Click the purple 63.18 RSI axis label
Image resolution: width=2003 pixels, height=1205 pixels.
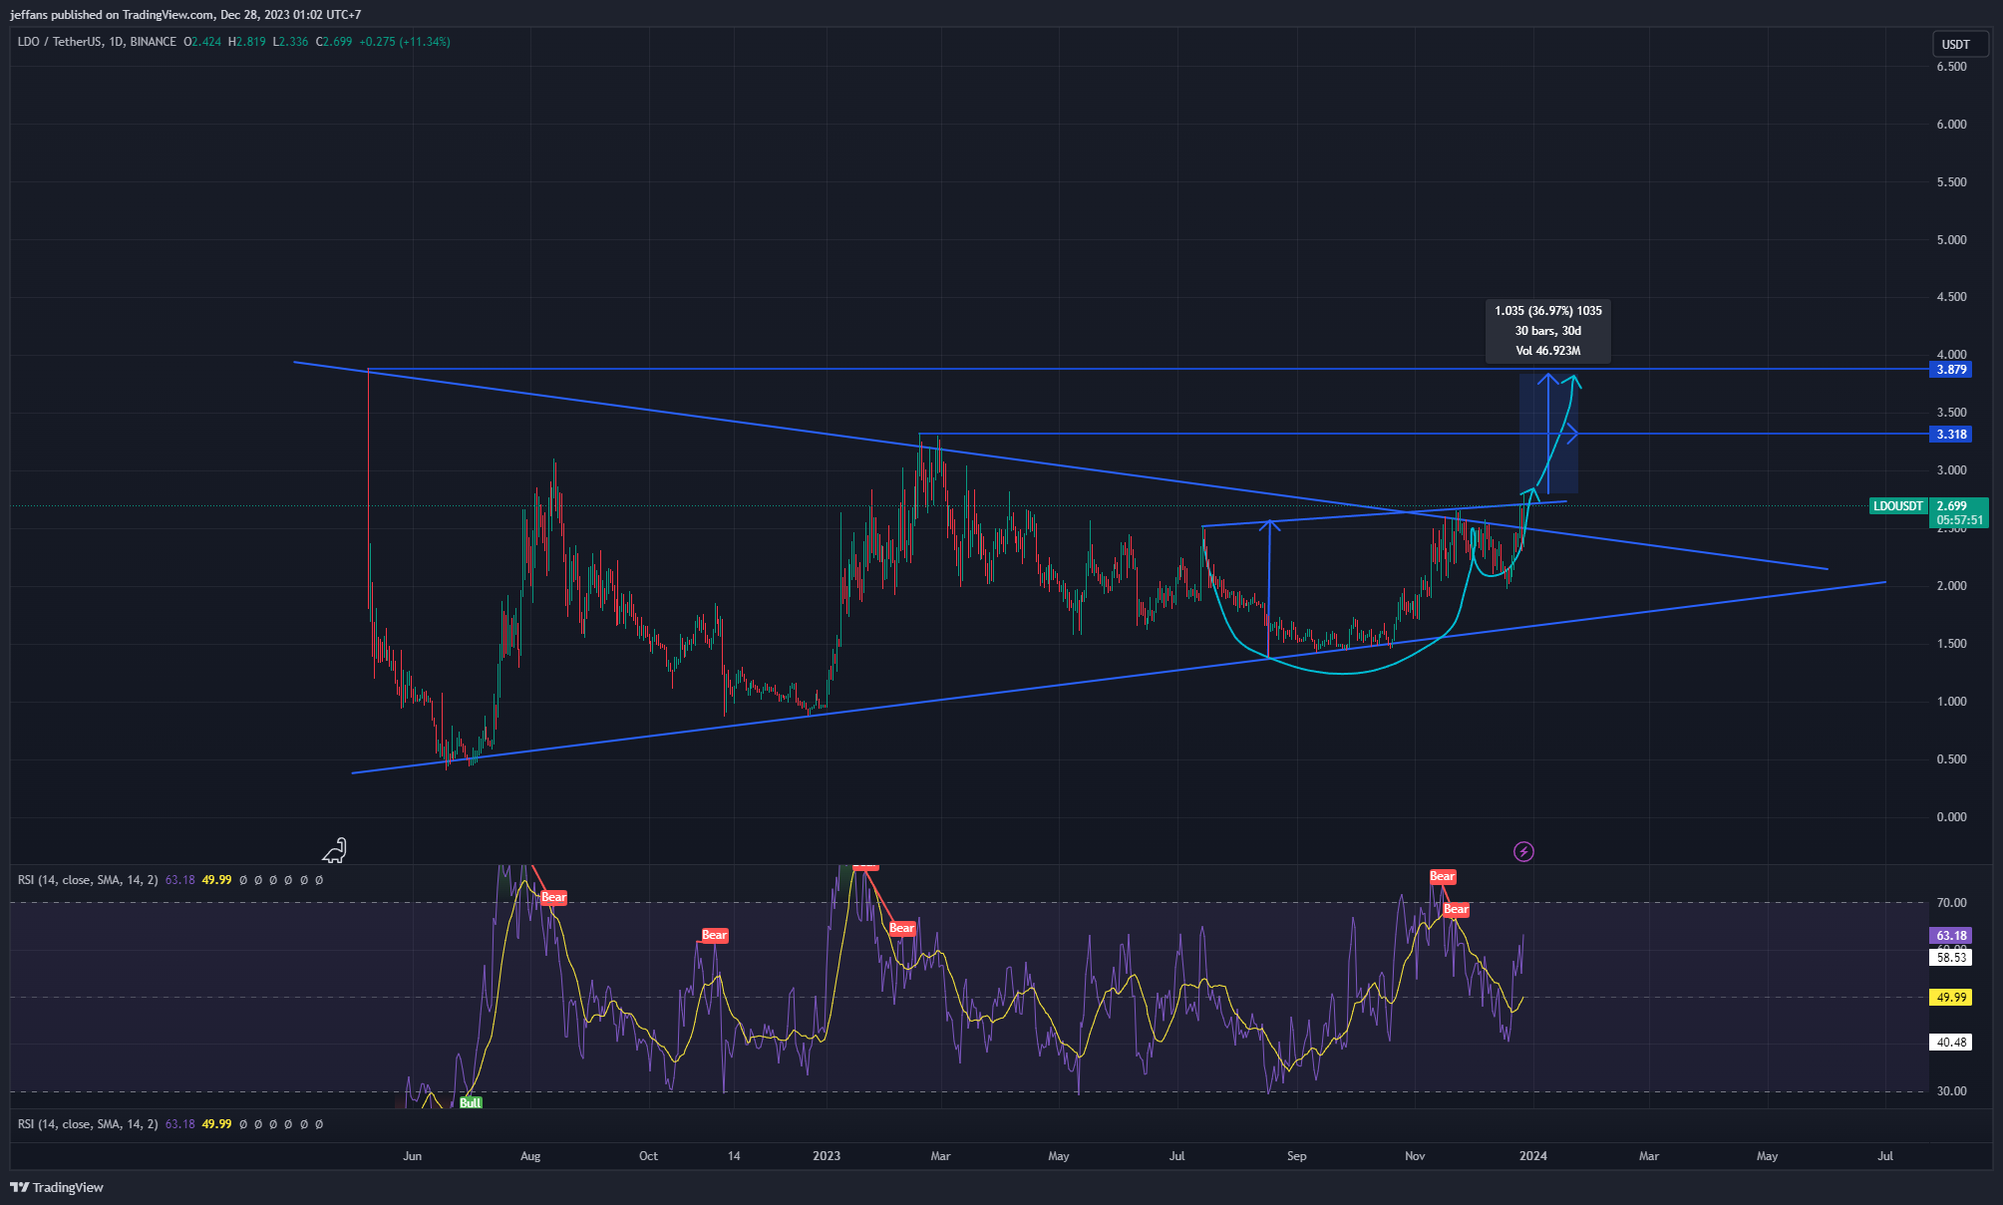(1951, 936)
